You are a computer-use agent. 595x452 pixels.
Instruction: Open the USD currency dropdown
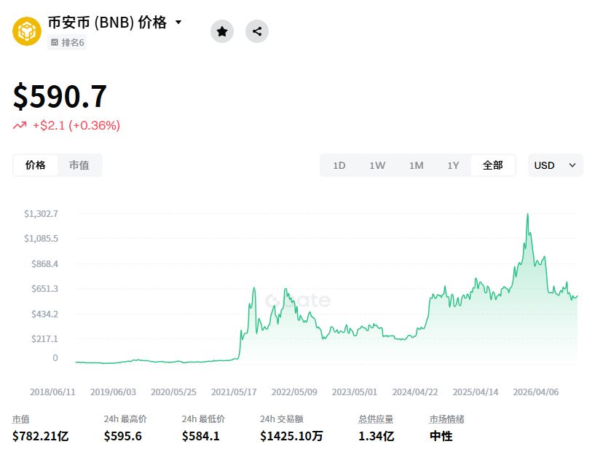pos(555,165)
